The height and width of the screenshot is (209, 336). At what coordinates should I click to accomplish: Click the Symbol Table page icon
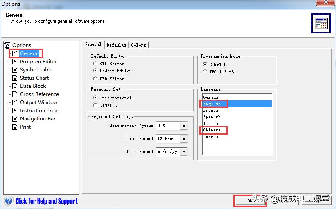click(15, 70)
